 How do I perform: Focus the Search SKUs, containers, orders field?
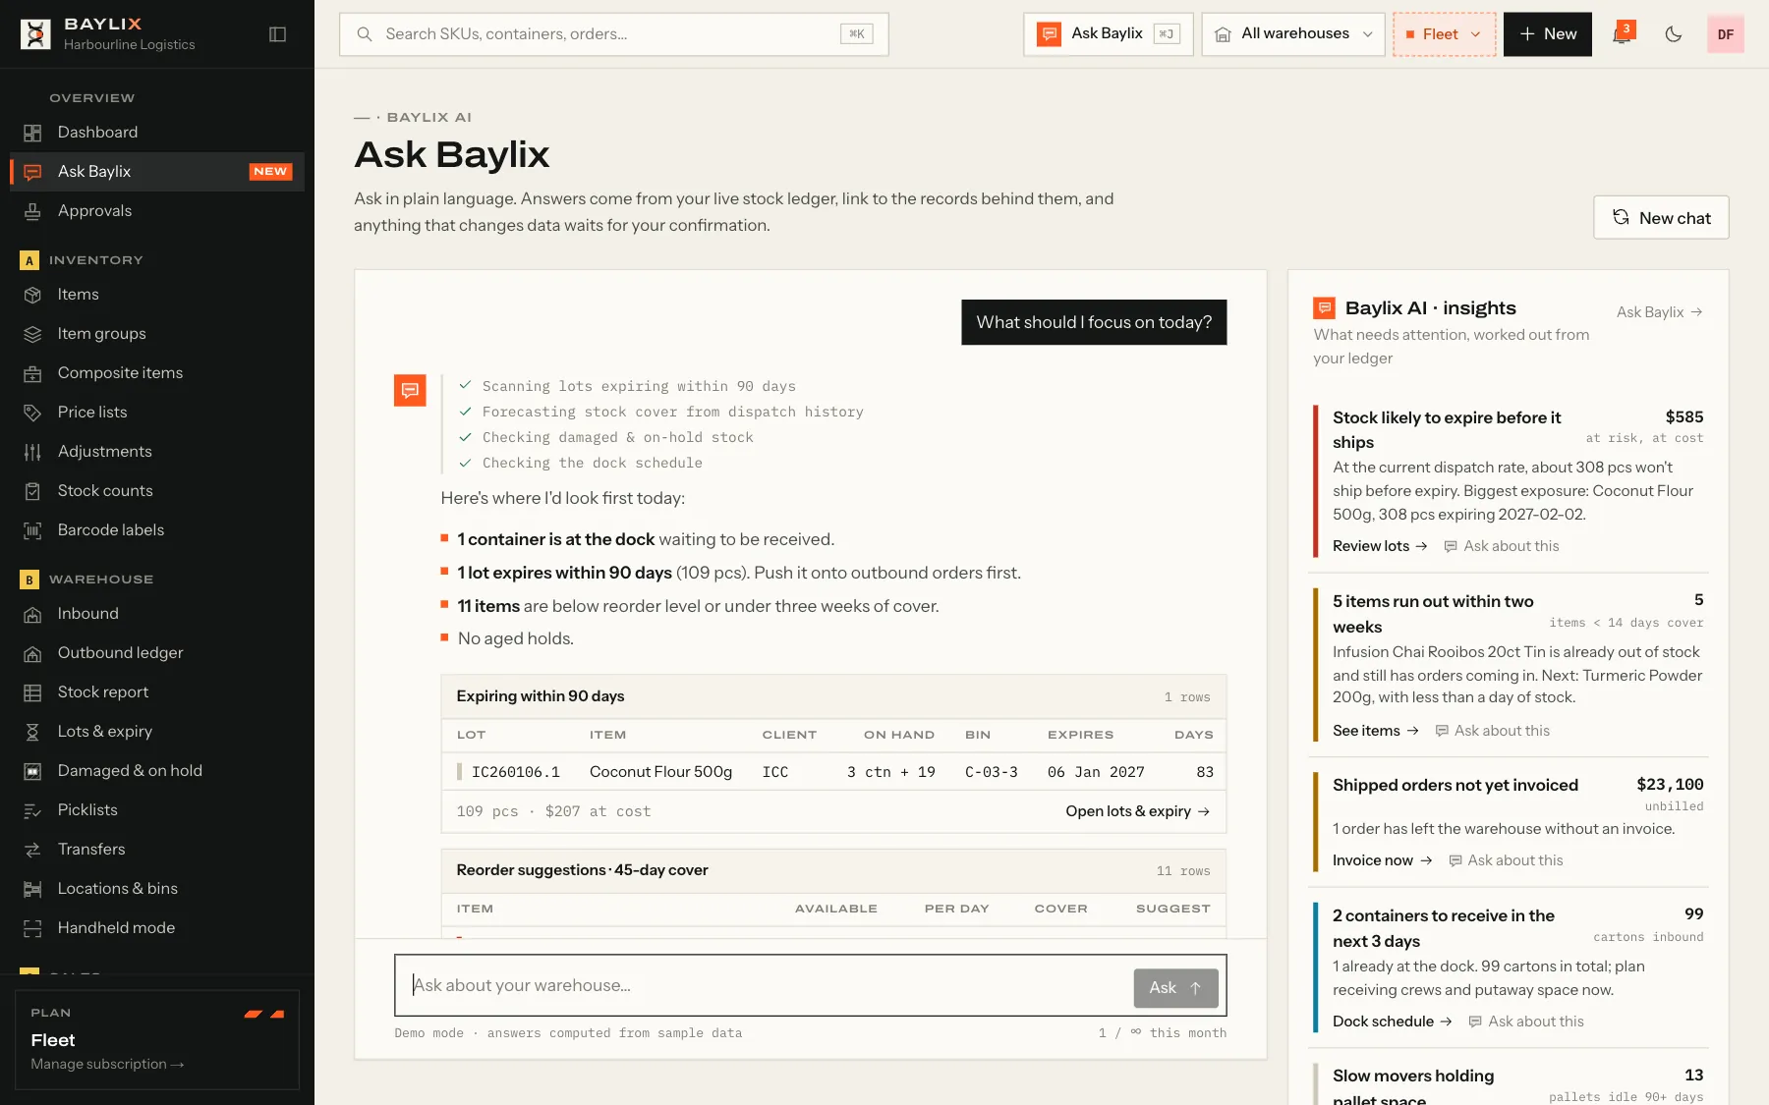point(614,34)
